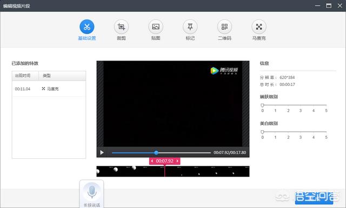Image resolution: width=346 pixels, height=208 pixels.
Task: Step timeline marker back with left arrow
Action: coord(152,161)
